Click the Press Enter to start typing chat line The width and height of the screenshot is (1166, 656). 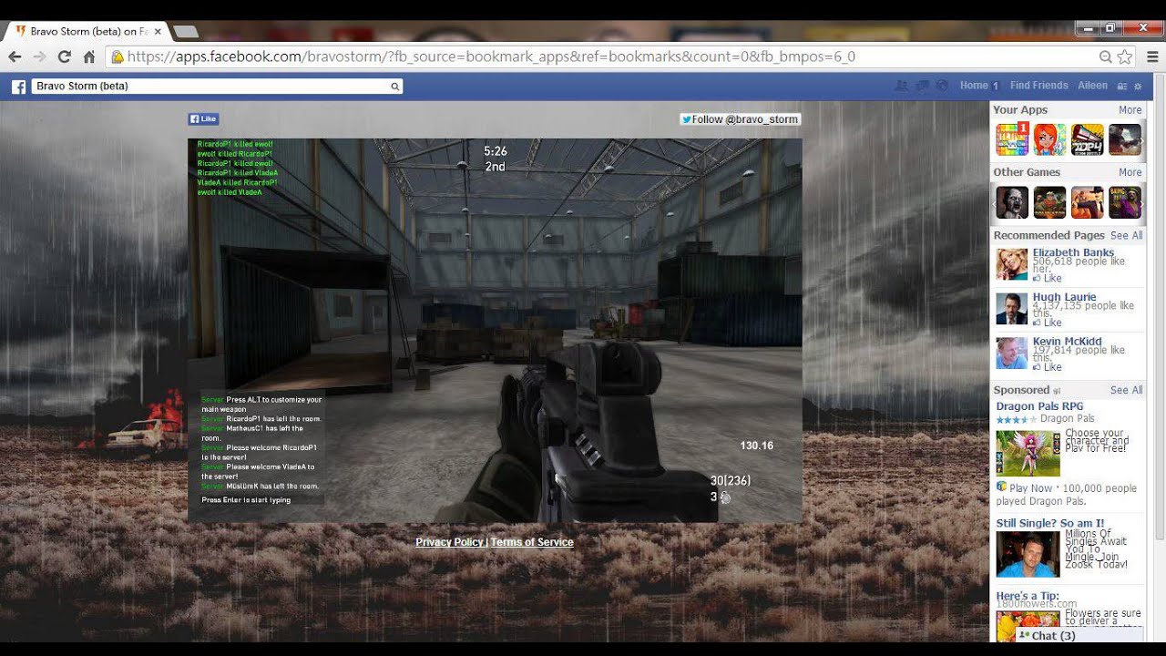pyautogui.click(x=246, y=500)
